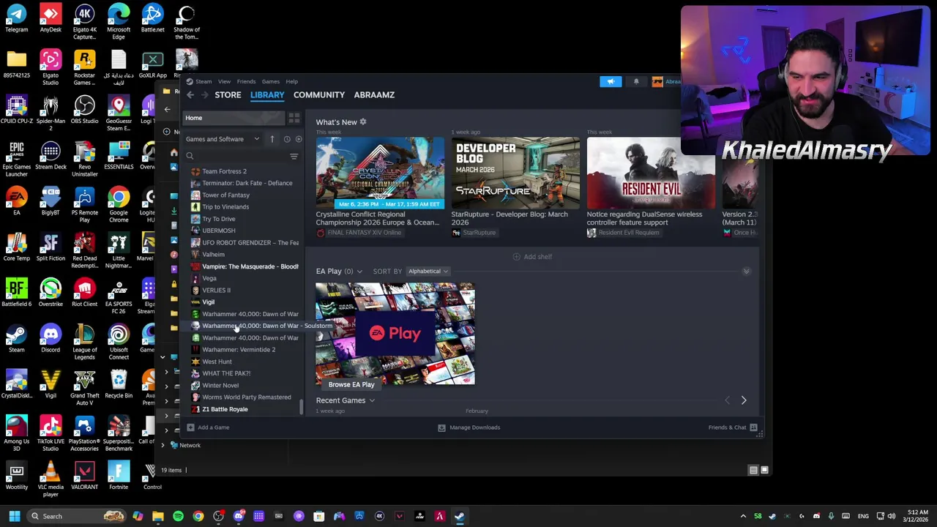Select Worms World Party Remastered

click(246, 397)
